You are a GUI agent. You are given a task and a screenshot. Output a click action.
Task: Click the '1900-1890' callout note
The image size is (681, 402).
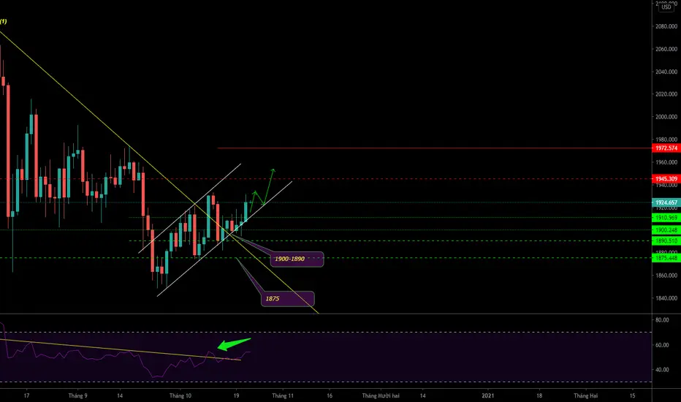[x=297, y=259]
